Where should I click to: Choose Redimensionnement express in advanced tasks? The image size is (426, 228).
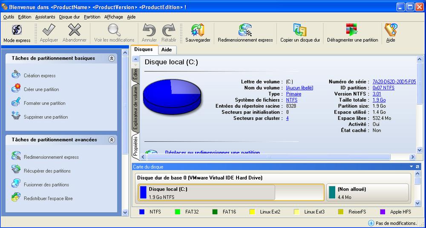pyautogui.click(x=52, y=157)
